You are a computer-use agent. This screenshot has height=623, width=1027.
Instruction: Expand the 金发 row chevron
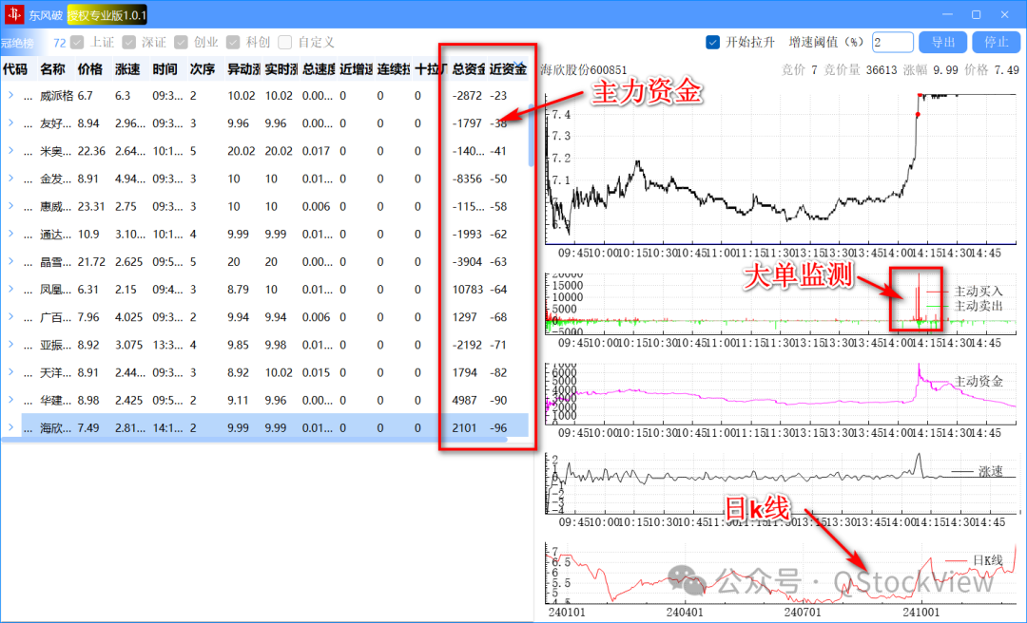tap(10, 179)
